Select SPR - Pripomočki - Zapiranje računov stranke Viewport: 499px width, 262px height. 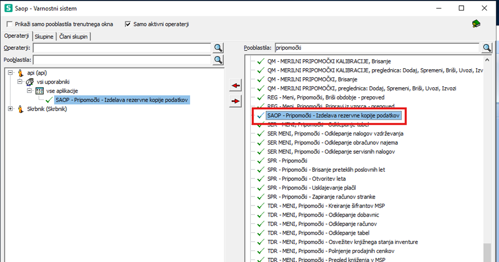(x=321, y=196)
